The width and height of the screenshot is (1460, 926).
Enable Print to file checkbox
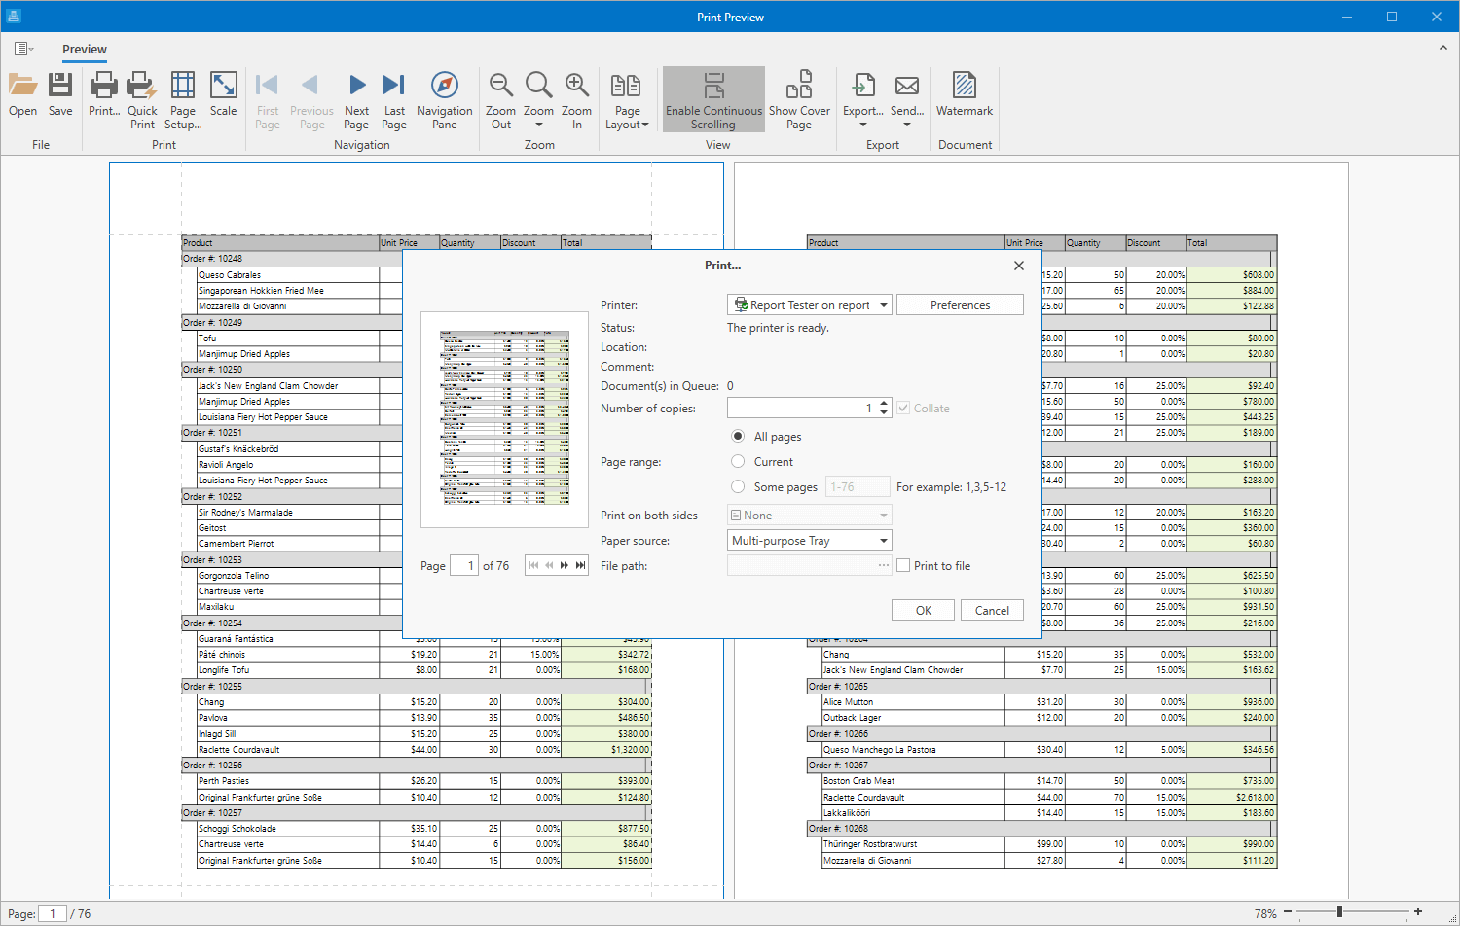tap(903, 566)
